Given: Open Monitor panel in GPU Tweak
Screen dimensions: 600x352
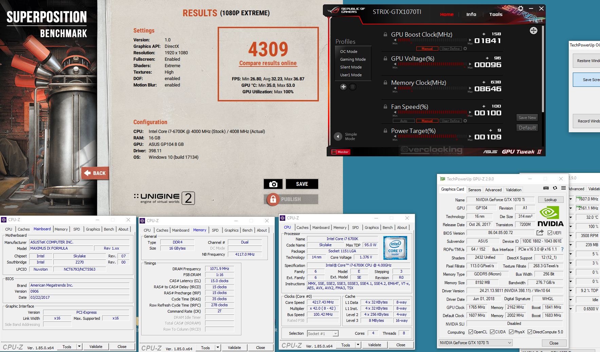Looking at the screenshot, I should coord(340,152).
